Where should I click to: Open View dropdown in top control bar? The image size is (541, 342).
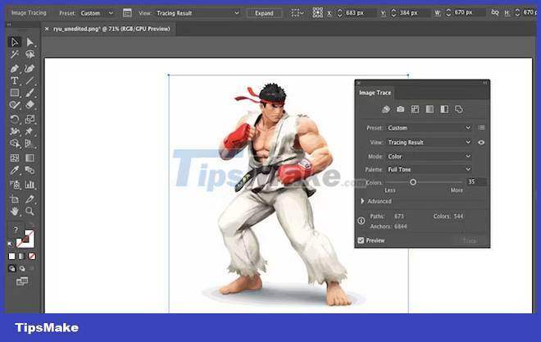198,13
